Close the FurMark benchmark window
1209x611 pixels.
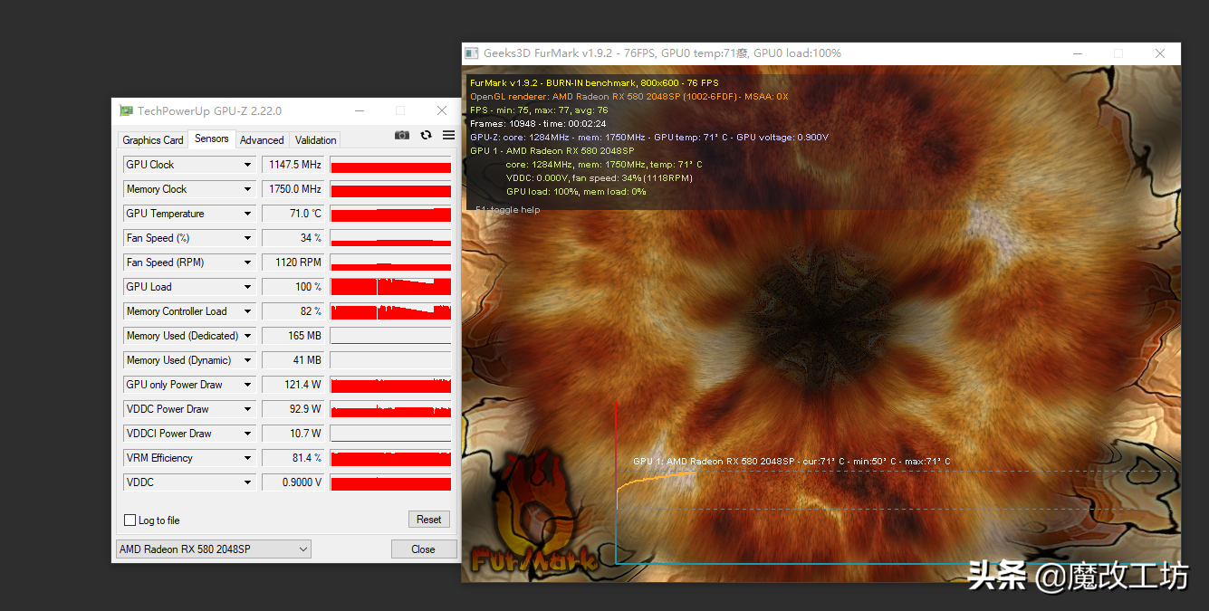click(x=1160, y=53)
